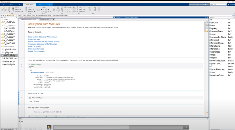The width and height of the screenshot is (235, 130).
Task: Click the Save floppy disk icon
Action: point(13,8)
